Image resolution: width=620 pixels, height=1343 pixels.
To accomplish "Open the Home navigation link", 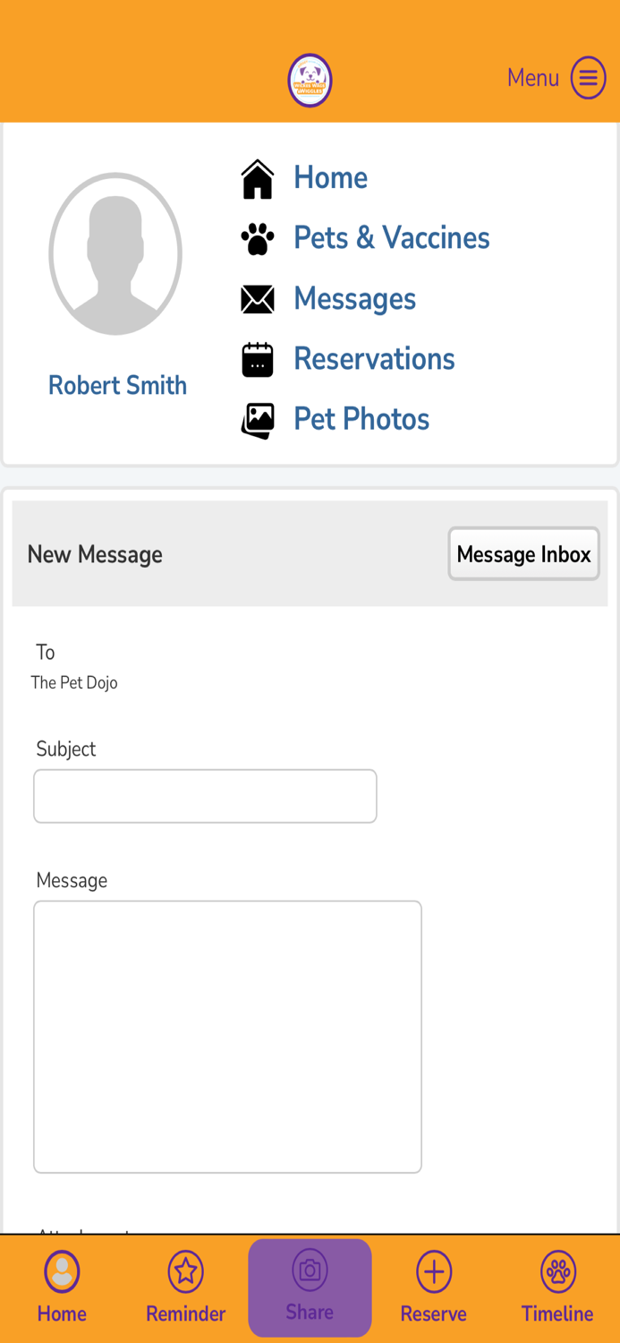I will click(x=330, y=178).
